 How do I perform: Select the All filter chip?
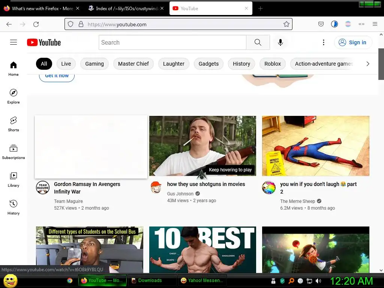tap(44, 64)
